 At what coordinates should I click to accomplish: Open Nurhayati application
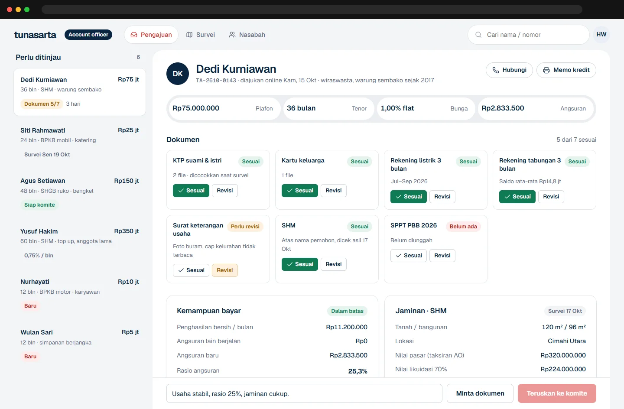[x=80, y=294]
